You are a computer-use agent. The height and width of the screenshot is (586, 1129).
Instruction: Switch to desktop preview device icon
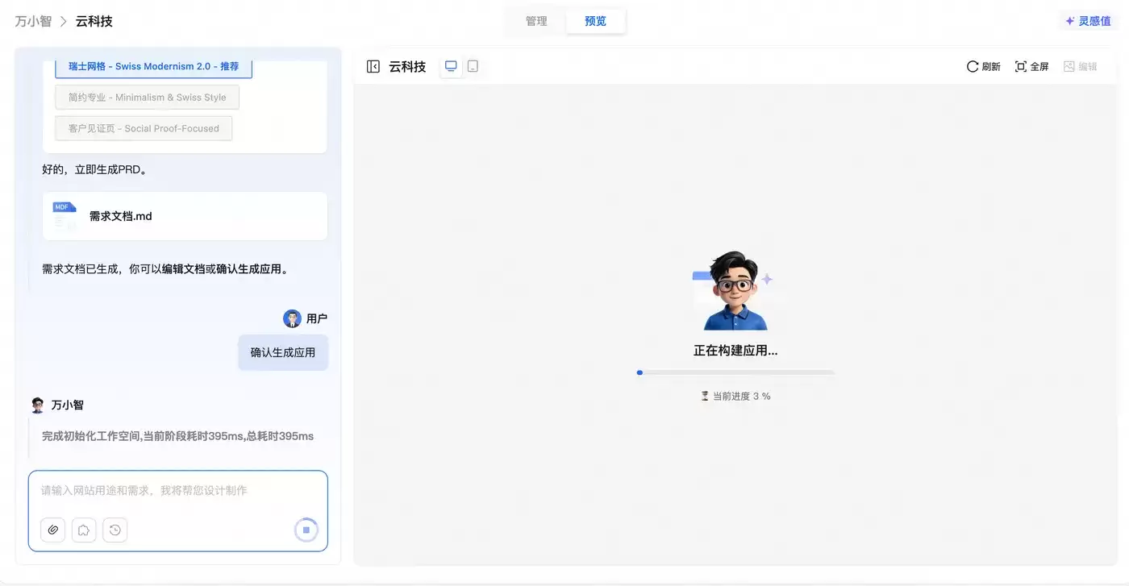tap(451, 67)
